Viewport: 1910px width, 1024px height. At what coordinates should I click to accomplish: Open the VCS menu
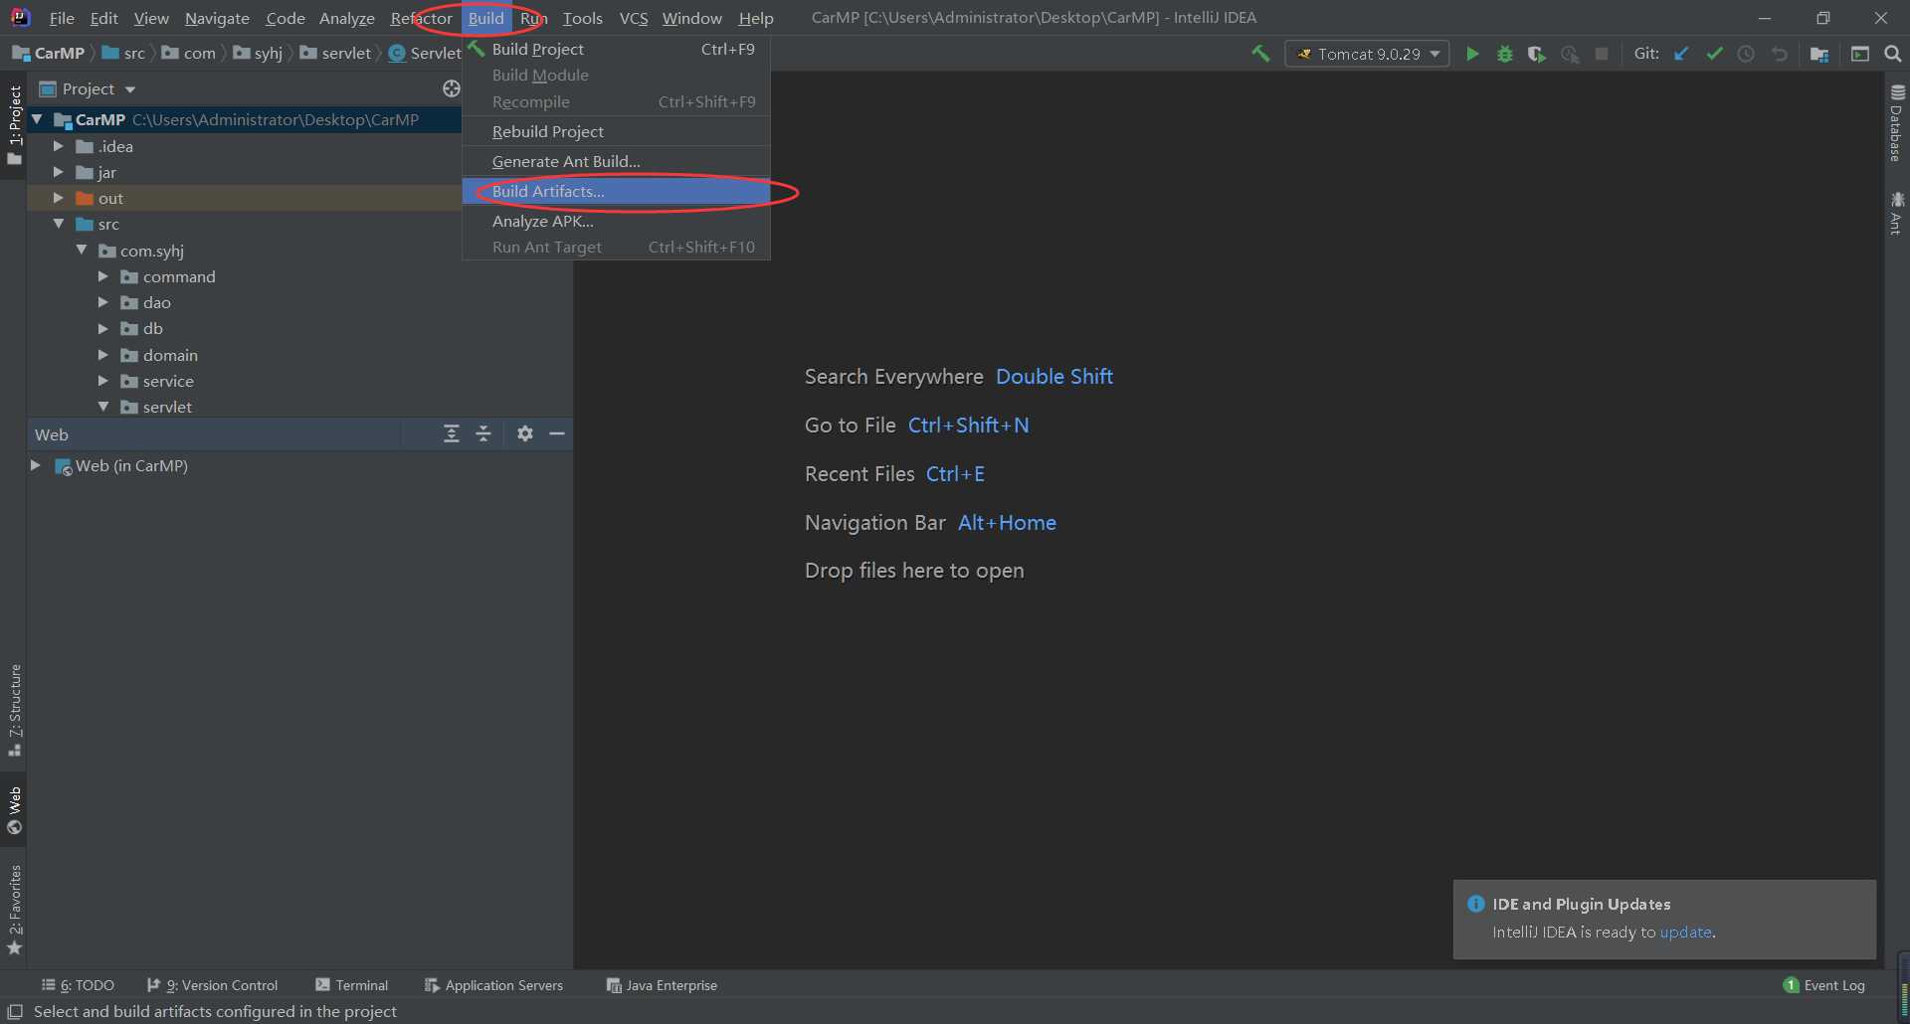633,18
